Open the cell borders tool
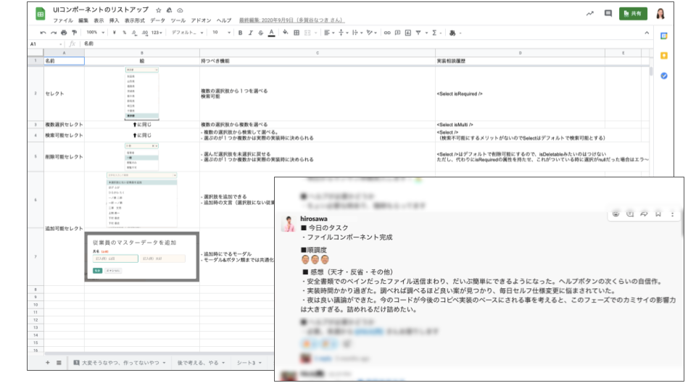This screenshot has width=696, height=391. pos(297,33)
